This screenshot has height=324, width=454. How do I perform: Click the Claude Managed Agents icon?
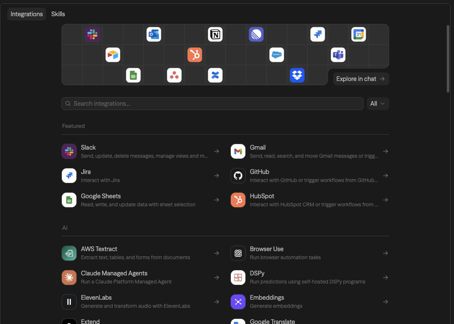pyautogui.click(x=69, y=278)
